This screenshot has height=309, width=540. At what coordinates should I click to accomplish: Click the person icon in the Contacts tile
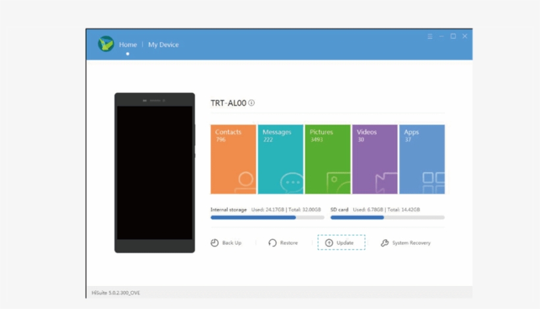[245, 183]
